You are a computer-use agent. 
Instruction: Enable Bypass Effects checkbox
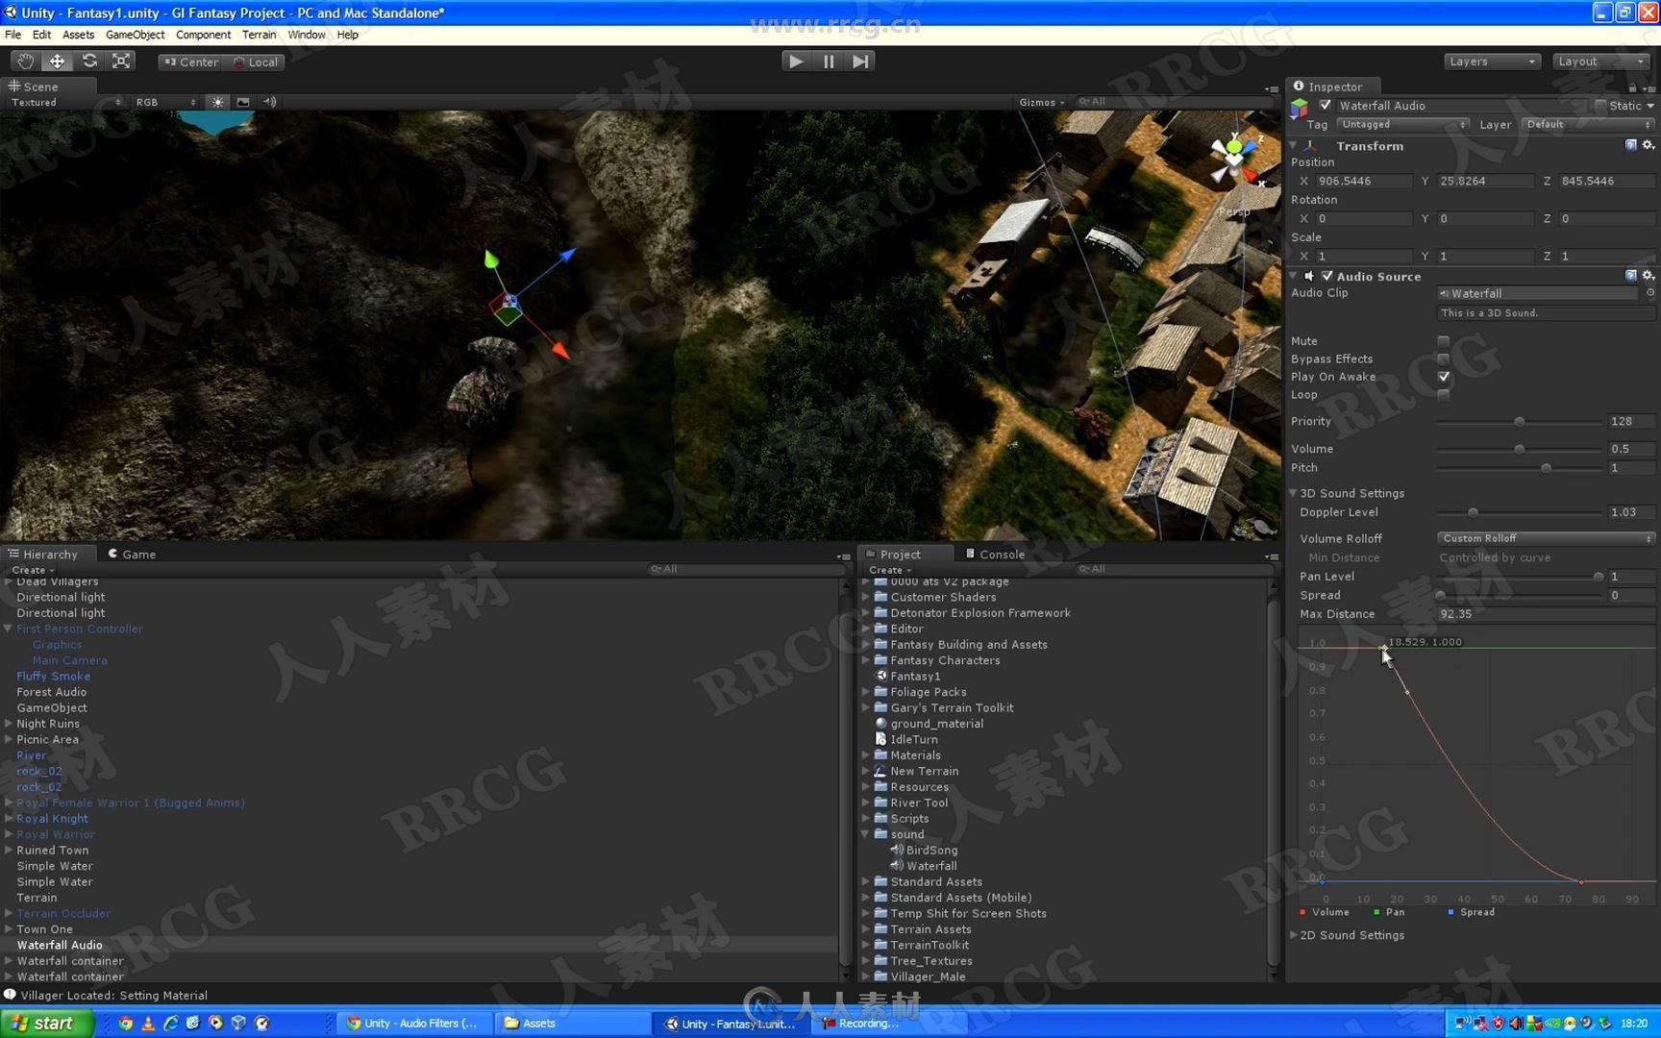click(x=1443, y=359)
